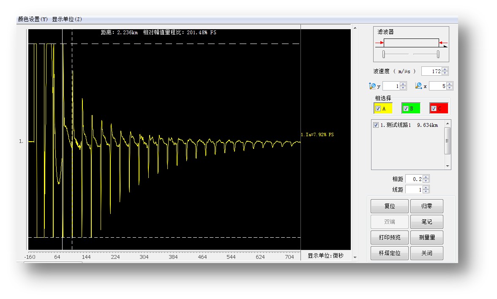Click the y zoom input field
497x299 pixels.
pos(391,86)
